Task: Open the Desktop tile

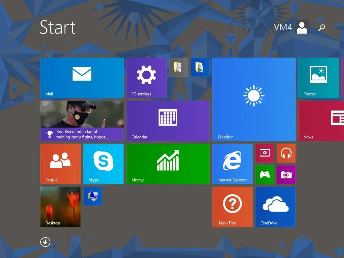Action: (60, 207)
